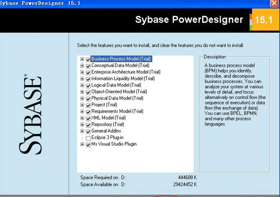Expand Ms Visual Studio Plugin node
Image resolution: width=280 pixels, height=197 pixels.
click(82, 144)
